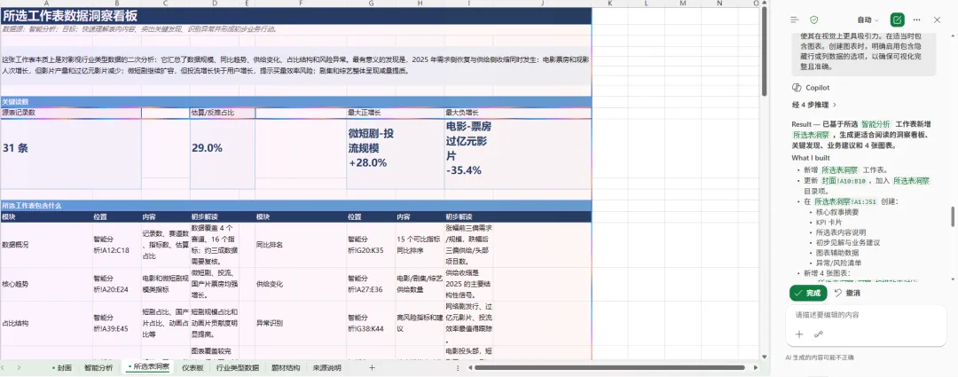The width and height of the screenshot is (958, 377).
Task: Add a new sheet with the plus button
Action: pyautogui.click(x=372, y=368)
